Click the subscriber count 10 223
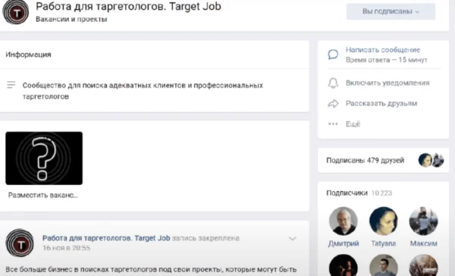The height and width of the screenshot is (276, 455). pyautogui.click(x=381, y=193)
